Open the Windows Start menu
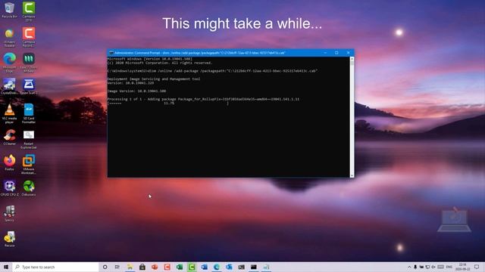The height and width of the screenshot is (272, 485). (6, 267)
